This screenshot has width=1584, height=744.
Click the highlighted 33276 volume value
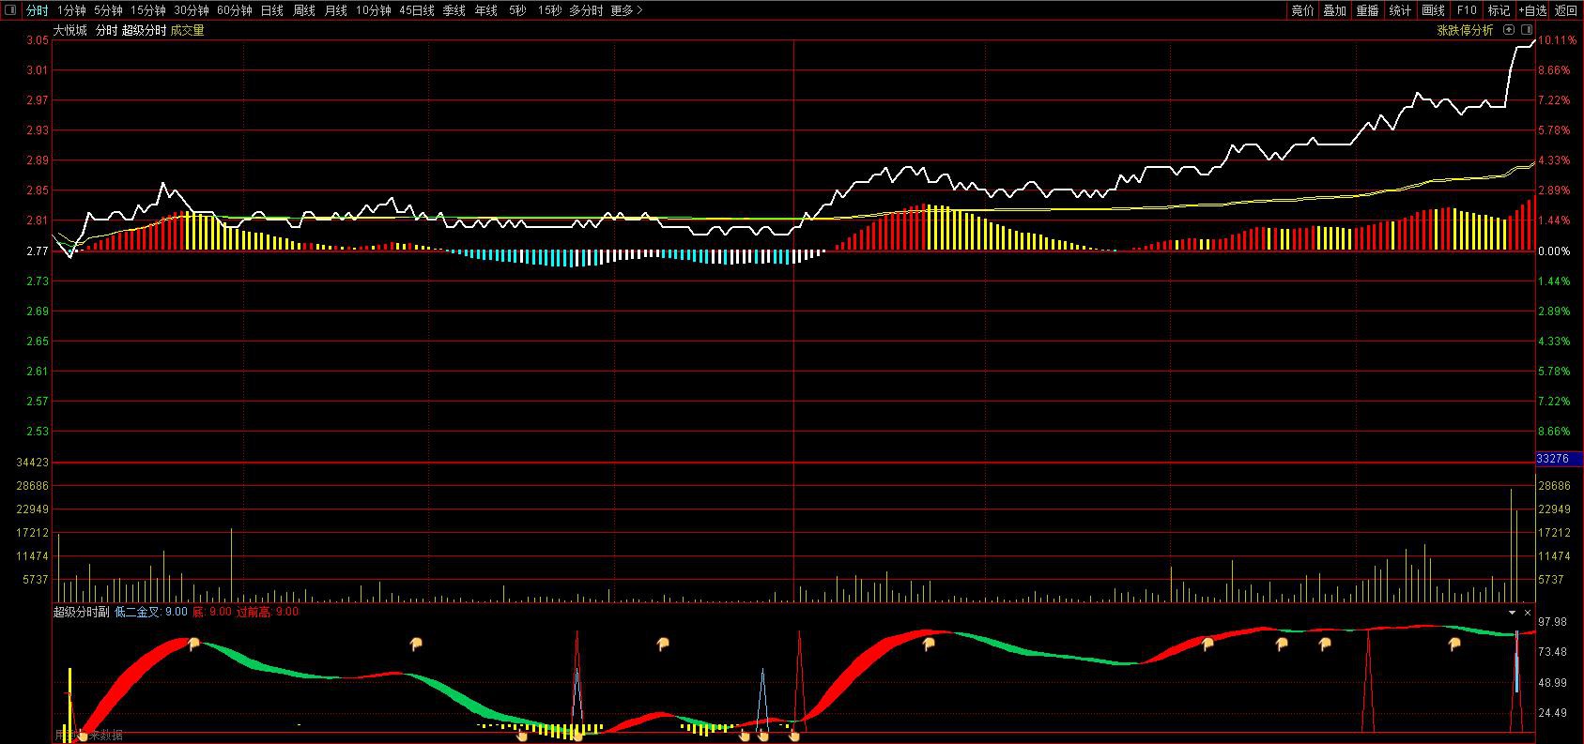[1553, 459]
